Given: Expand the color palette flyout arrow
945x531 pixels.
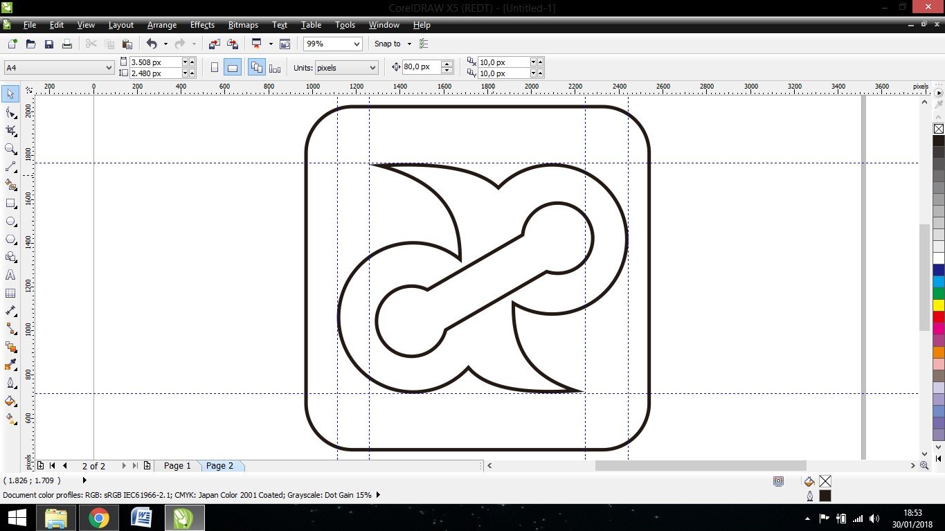Looking at the screenshot, I should (939, 92).
